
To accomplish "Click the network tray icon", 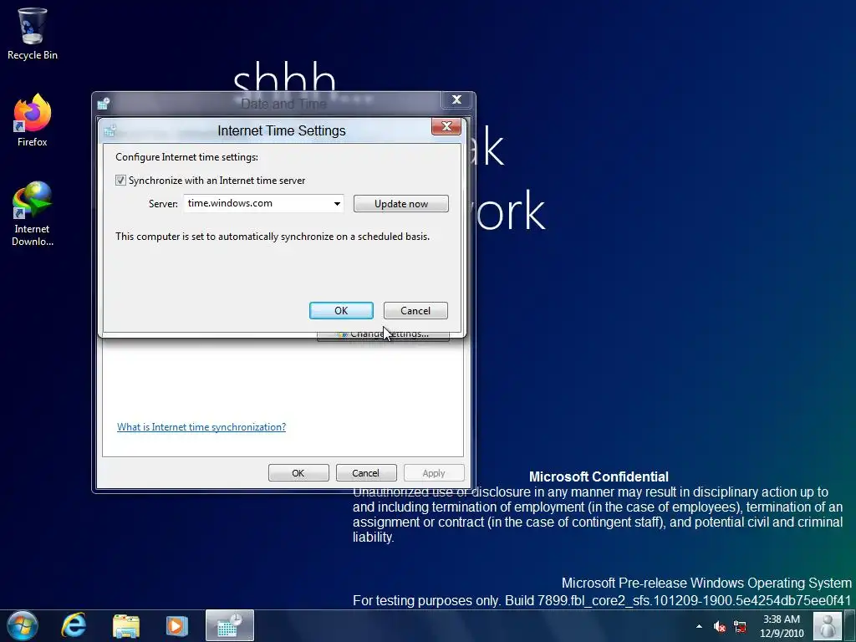I will click(x=740, y=626).
